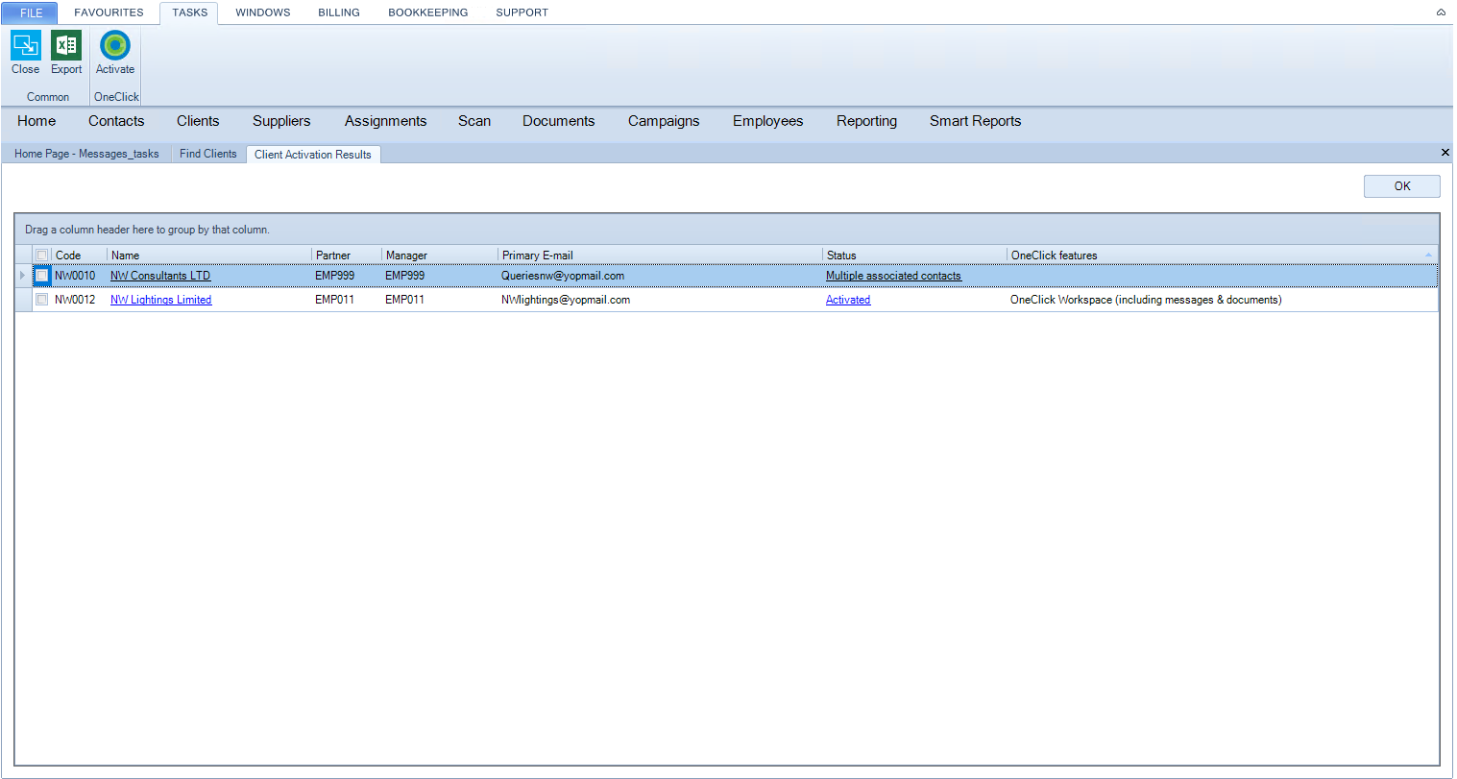Open the Contacts section
The image size is (1457, 779).
click(116, 121)
